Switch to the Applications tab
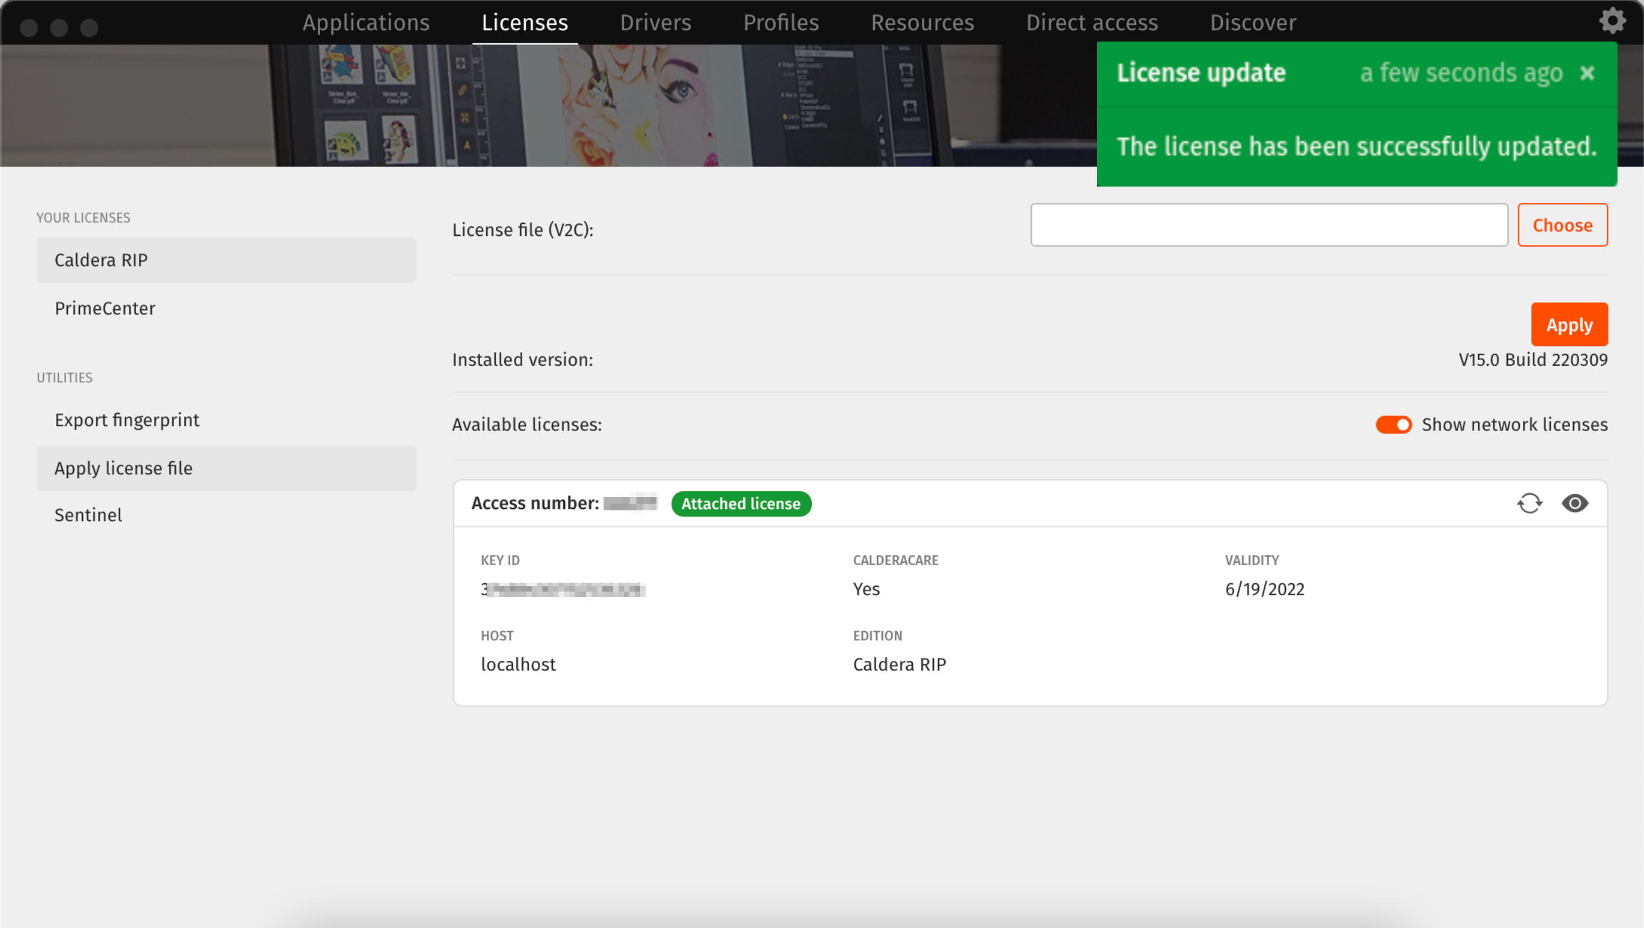This screenshot has height=928, width=1644. tap(366, 22)
